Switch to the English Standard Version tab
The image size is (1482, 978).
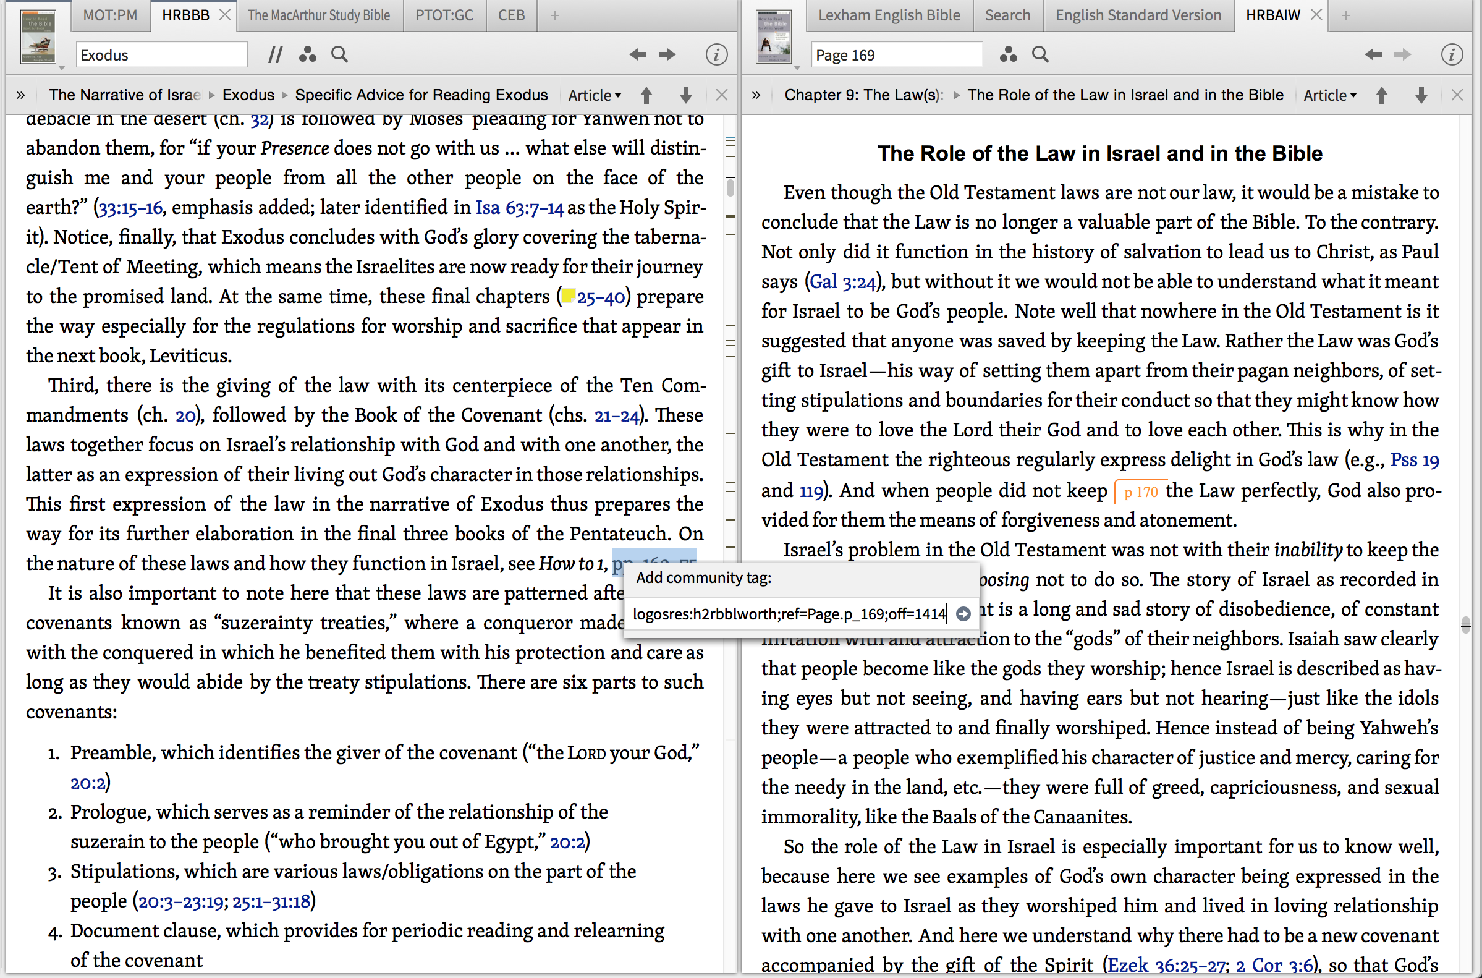tap(1138, 15)
